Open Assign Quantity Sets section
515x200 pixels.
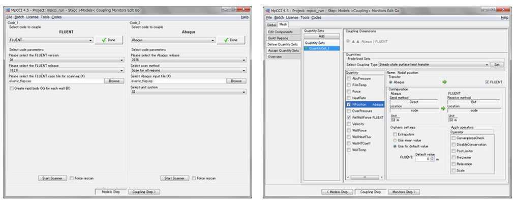(x=284, y=51)
